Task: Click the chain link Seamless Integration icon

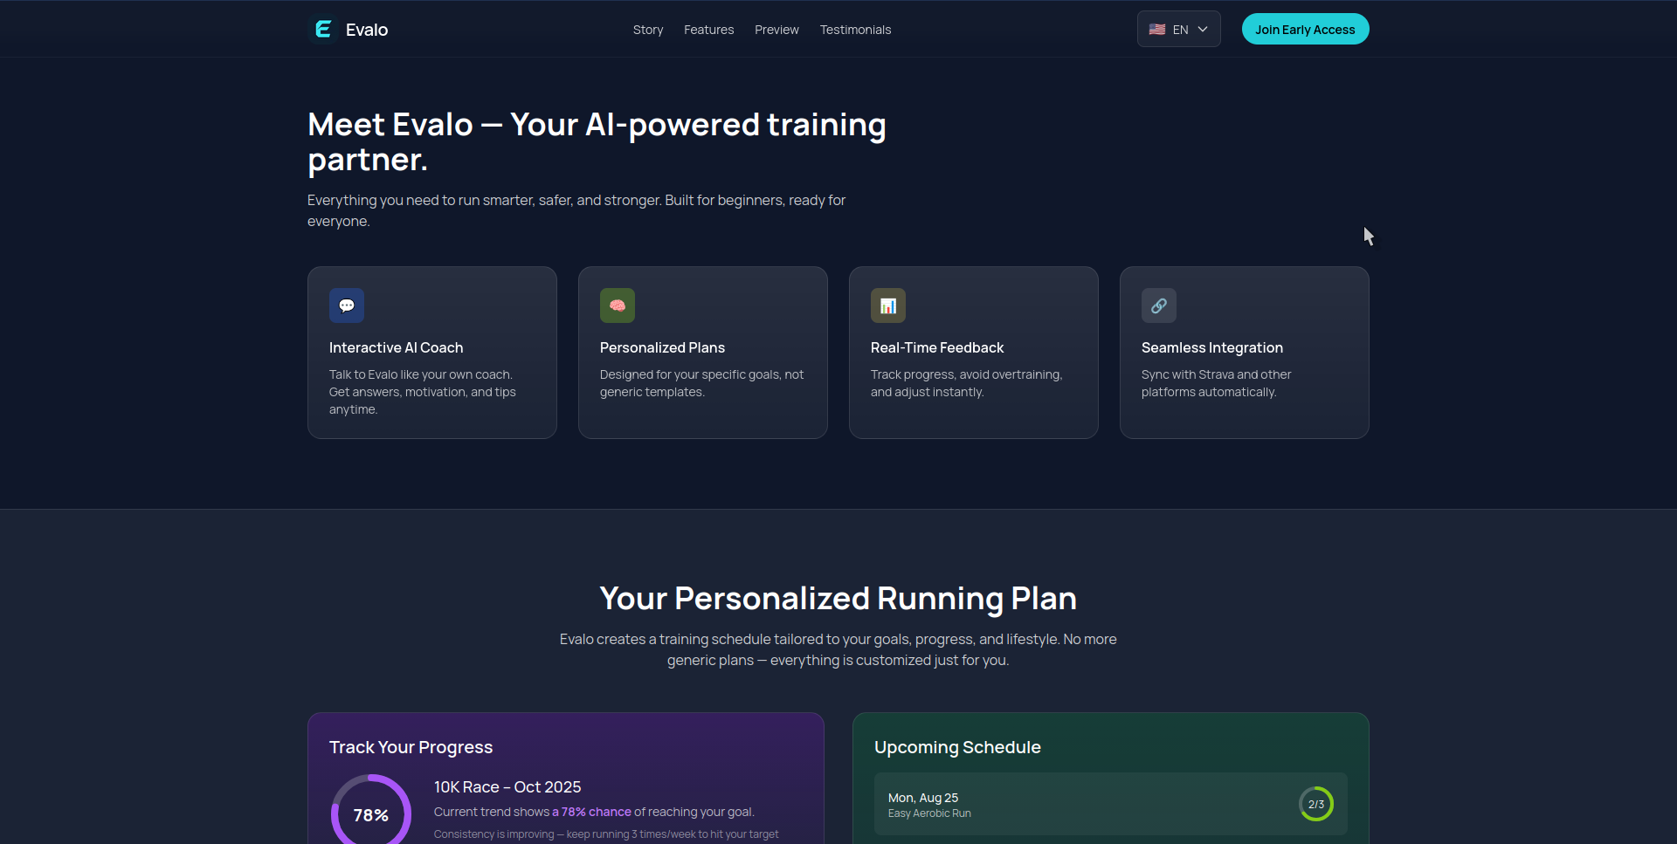Action: tap(1159, 305)
